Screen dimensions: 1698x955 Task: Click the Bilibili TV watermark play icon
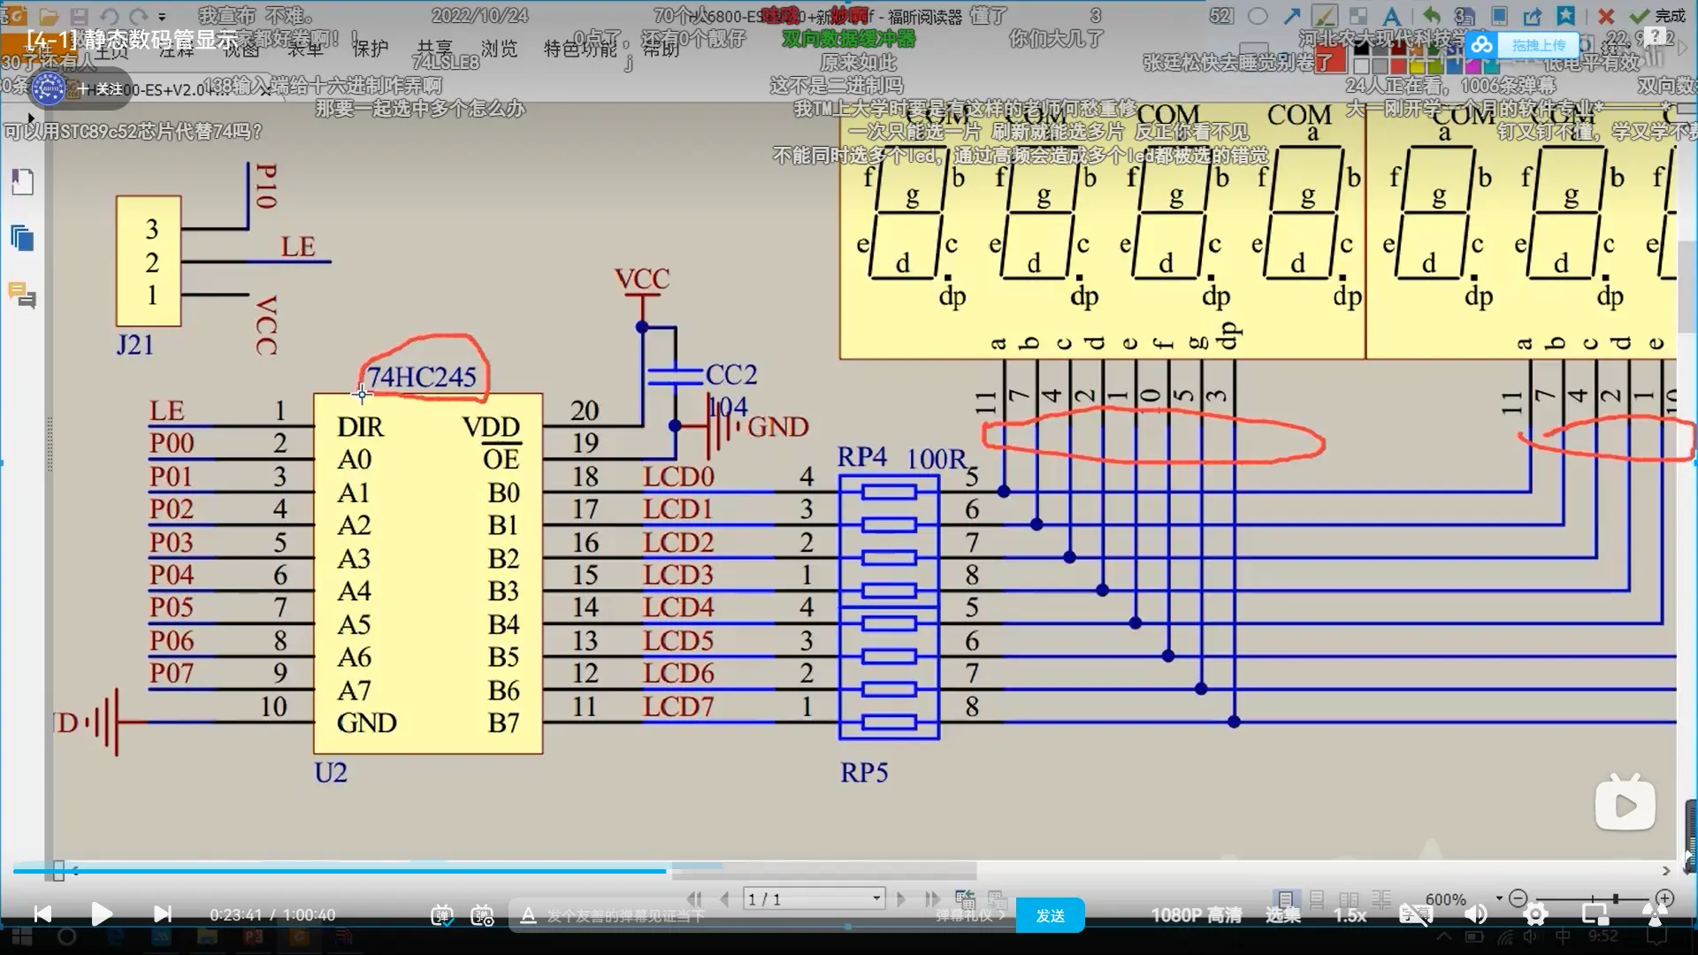pos(1625,803)
